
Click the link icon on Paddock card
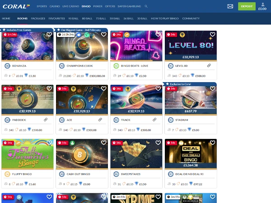coord(46,120)
